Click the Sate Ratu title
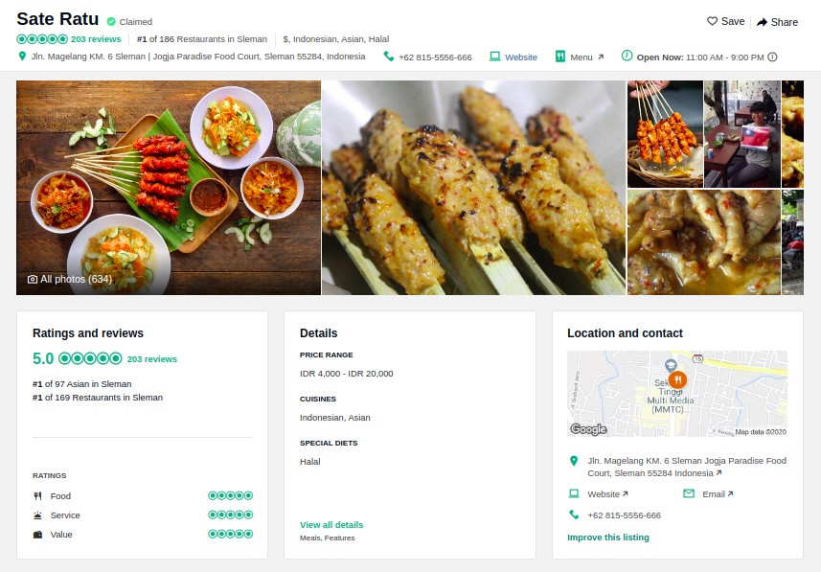Viewport: 821px width, 572px height. click(x=57, y=19)
